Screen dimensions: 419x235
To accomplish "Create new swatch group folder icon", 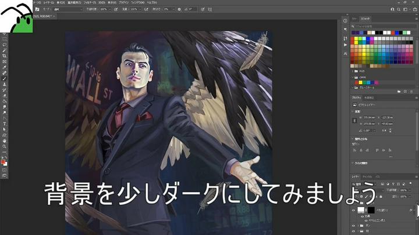I will point(399,92).
